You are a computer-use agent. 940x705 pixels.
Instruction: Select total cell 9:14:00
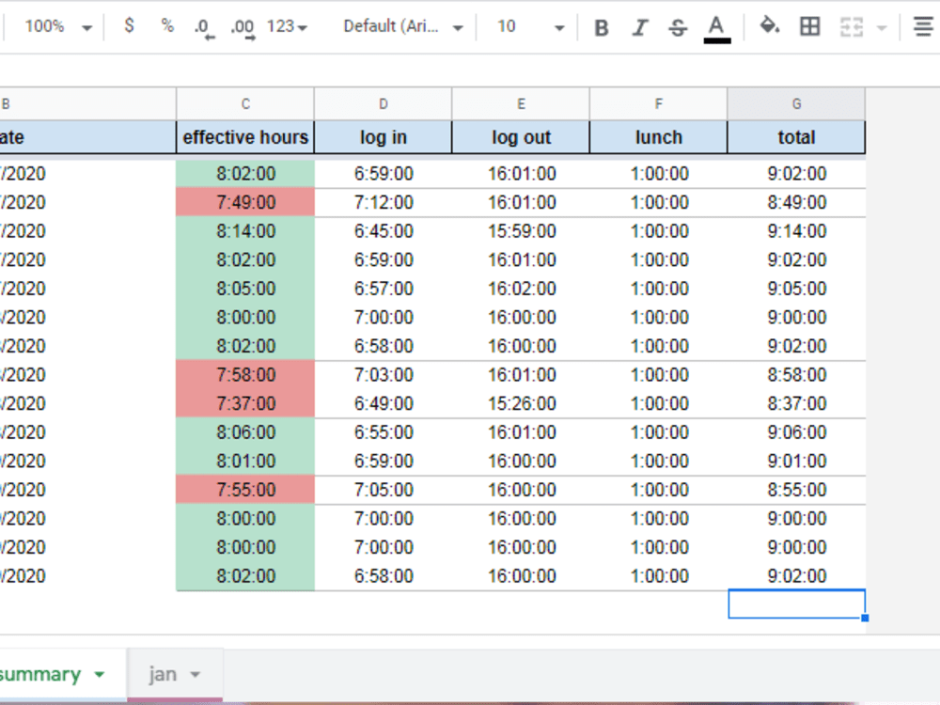796,231
